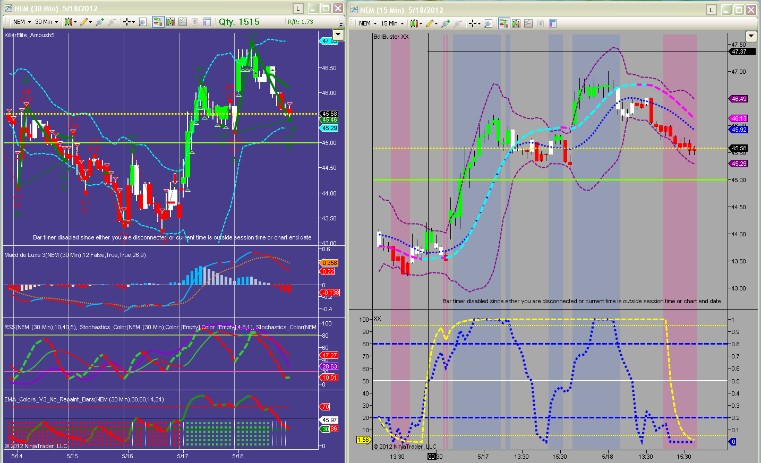
Task: Click Strategies dollar icon in 15 Min toolbar
Action: 540,23
